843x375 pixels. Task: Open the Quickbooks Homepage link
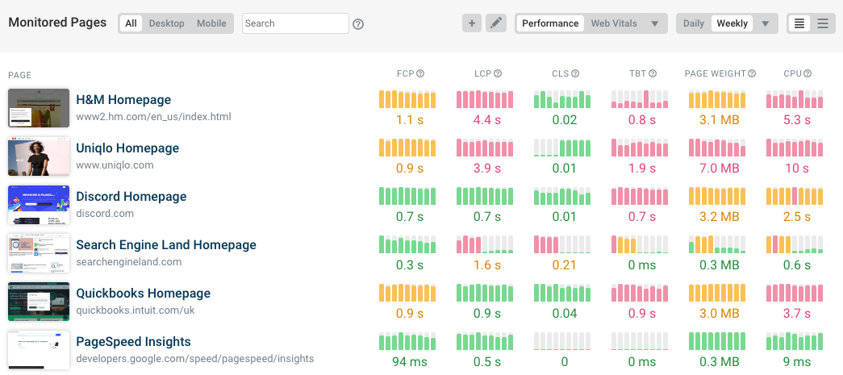tap(143, 294)
